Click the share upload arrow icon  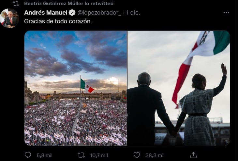coord(193,155)
